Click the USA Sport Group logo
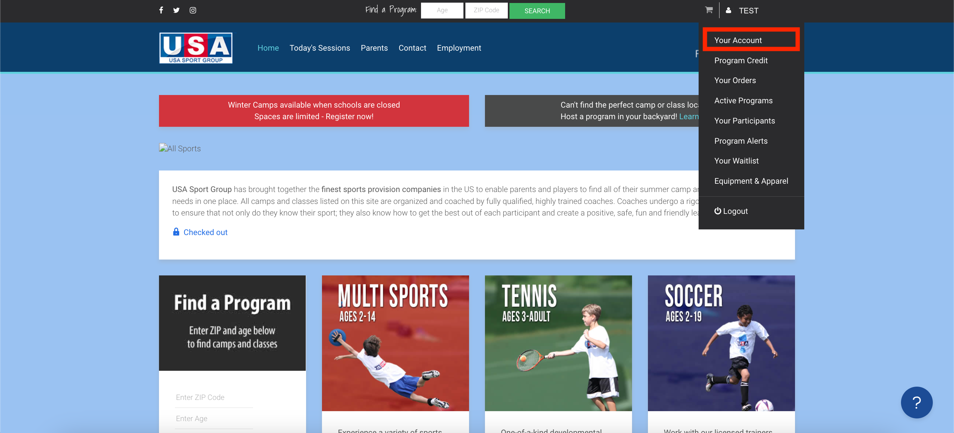This screenshot has height=433, width=954. point(196,48)
